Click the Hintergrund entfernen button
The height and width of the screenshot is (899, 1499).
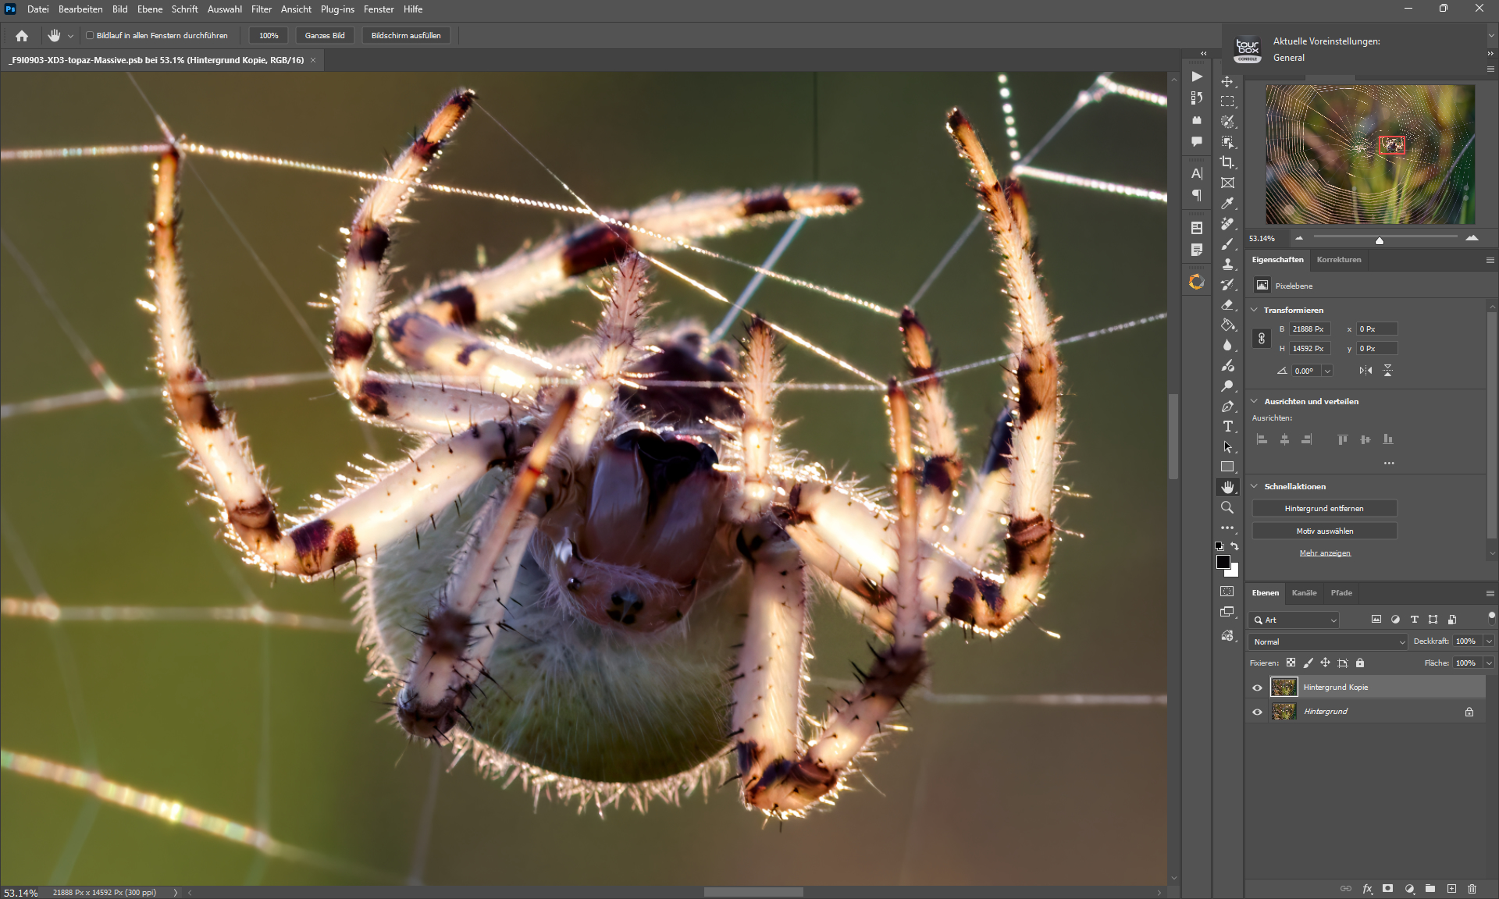(x=1324, y=509)
